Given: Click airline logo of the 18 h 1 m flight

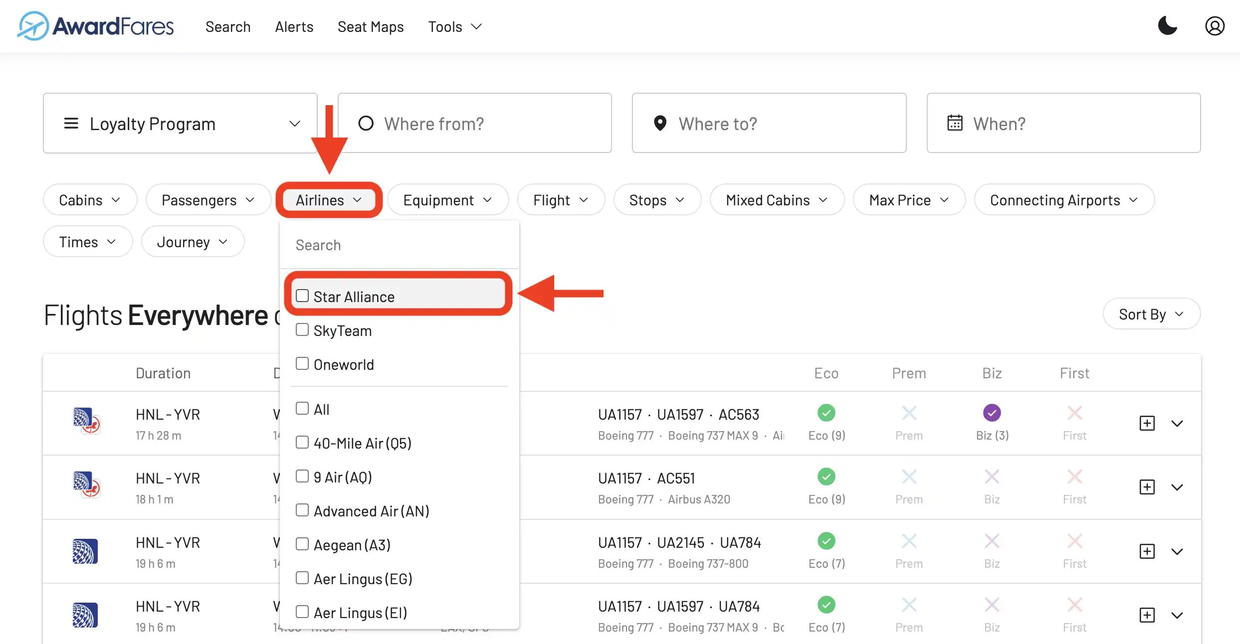Looking at the screenshot, I should 86,484.
